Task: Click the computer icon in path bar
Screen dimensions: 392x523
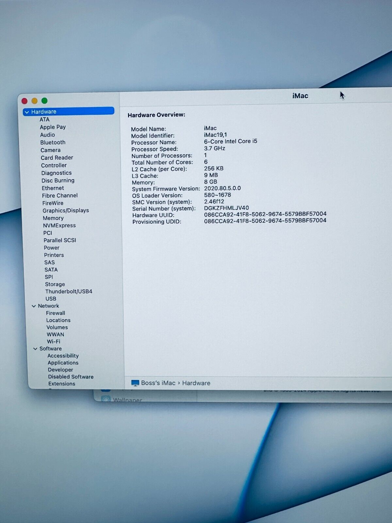Action: click(x=135, y=383)
